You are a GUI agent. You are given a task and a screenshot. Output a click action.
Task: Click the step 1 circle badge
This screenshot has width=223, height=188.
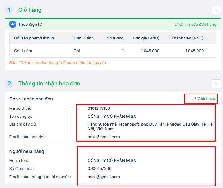pyautogui.click(x=9, y=10)
